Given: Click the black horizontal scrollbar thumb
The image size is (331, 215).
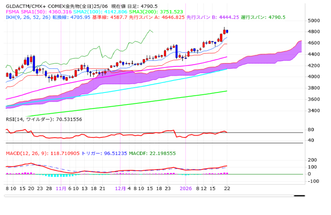Looking at the screenshot, I should pos(299,195).
